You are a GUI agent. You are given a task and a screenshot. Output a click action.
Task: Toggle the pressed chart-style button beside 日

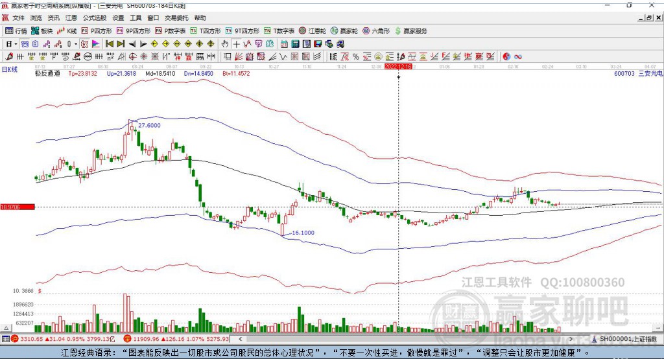[25, 44]
